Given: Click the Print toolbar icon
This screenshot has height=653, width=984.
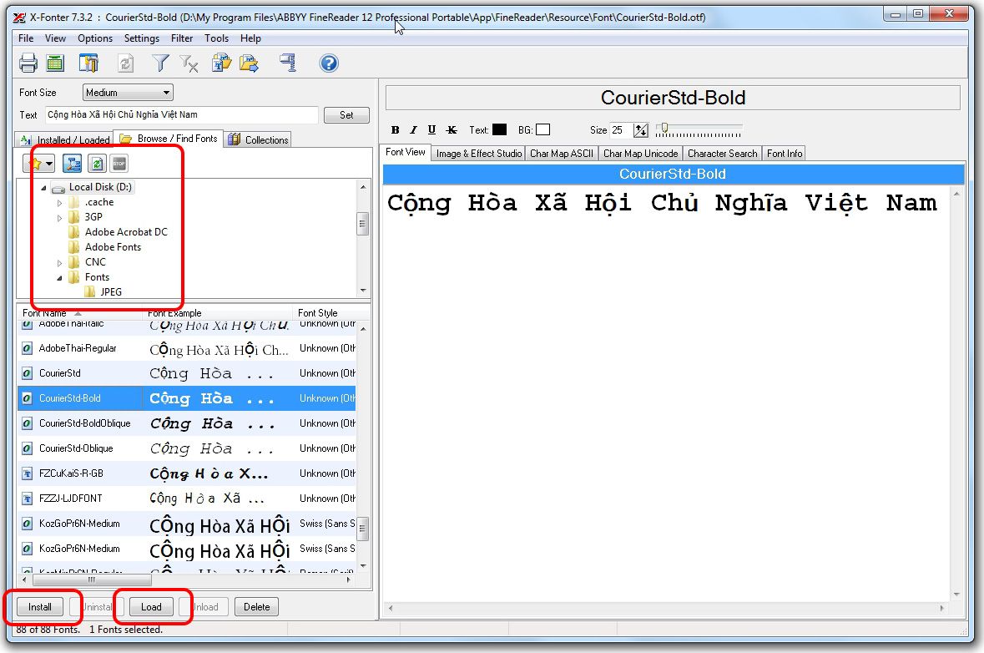Looking at the screenshot, I should [x=28, y=63].
